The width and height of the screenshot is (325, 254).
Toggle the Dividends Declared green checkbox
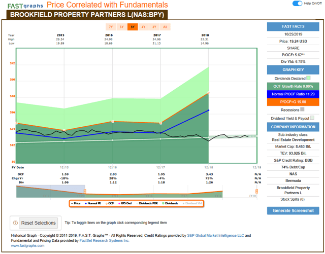(308, 78)
